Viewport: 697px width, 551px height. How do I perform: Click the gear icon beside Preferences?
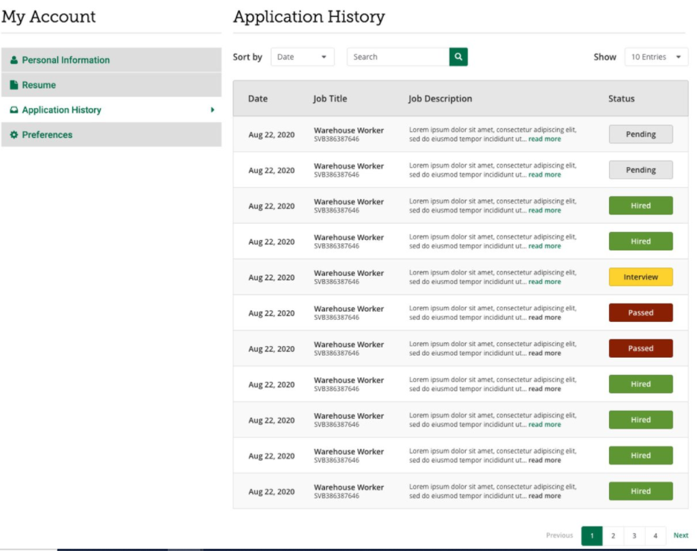[x=14, y=135]
